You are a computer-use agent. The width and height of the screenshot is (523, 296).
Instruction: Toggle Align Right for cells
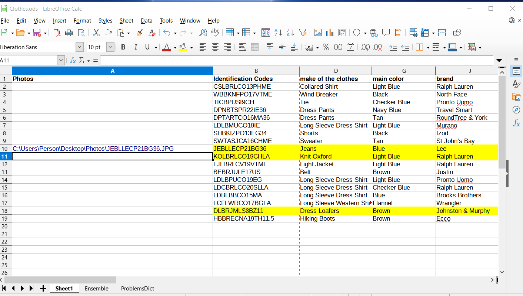(x=227, y=47)
